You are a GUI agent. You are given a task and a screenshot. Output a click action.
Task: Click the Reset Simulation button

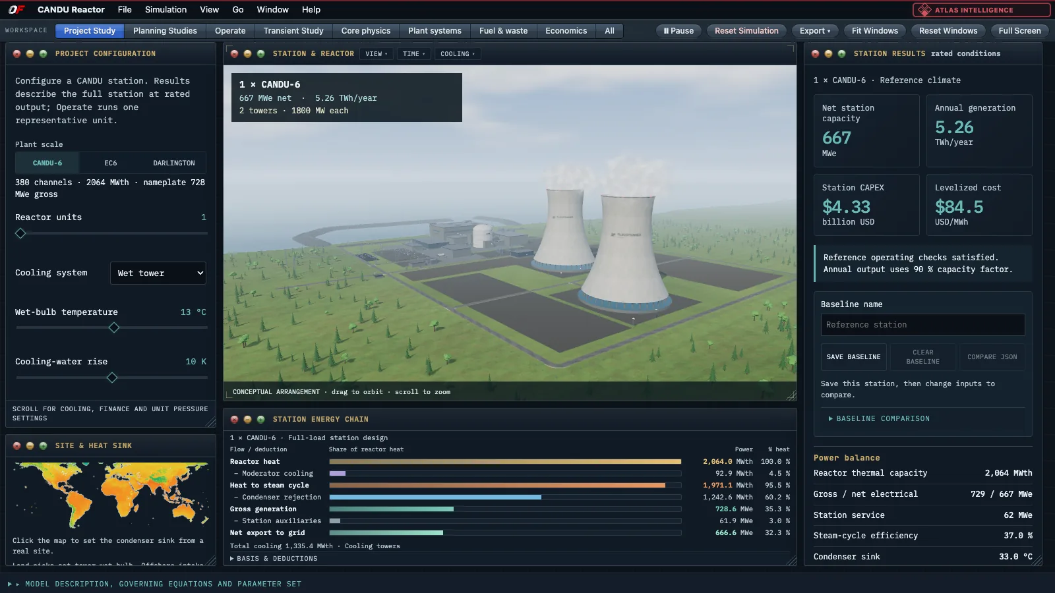[746, 31]
